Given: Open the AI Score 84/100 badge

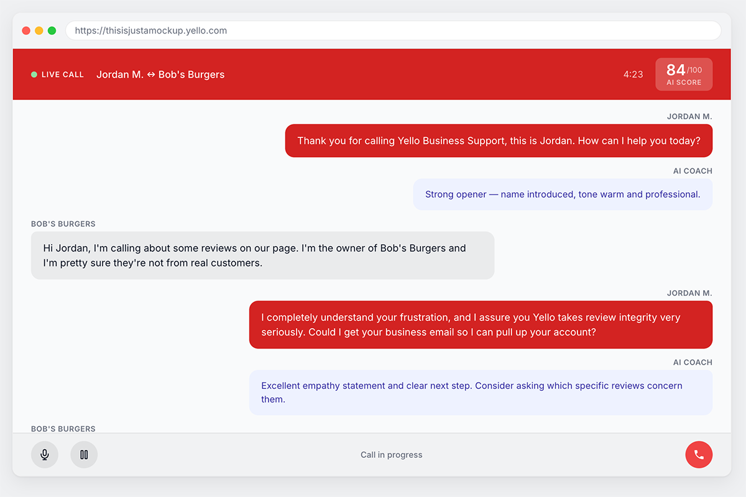Looking at the screenshot, I should (x=684, y=75).
